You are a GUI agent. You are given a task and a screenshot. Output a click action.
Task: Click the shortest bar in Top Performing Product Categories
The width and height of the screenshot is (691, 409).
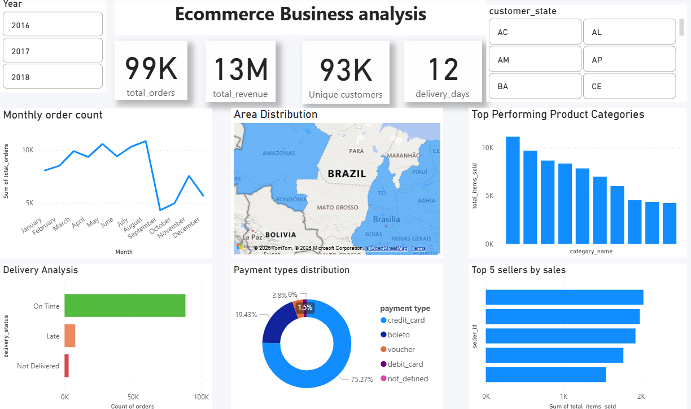[670, 223]
